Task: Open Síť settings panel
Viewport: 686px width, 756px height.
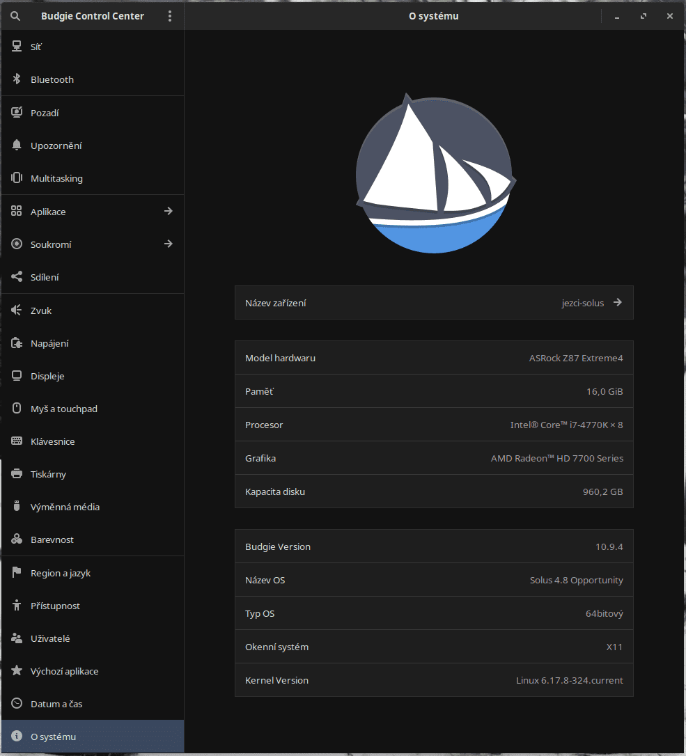Action: tap(93, 47)
